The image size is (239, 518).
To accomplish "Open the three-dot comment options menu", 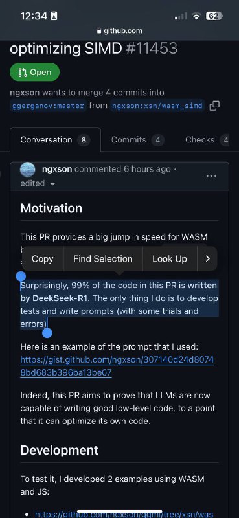I will pos(211,176).
